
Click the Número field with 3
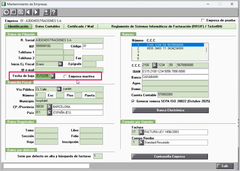(x=41, y=95)
